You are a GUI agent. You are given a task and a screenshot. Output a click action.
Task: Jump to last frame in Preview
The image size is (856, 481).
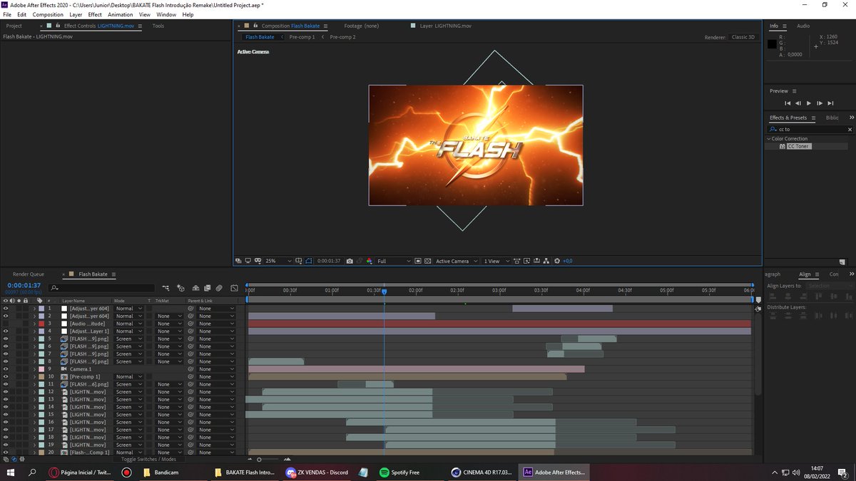[830, 103]
